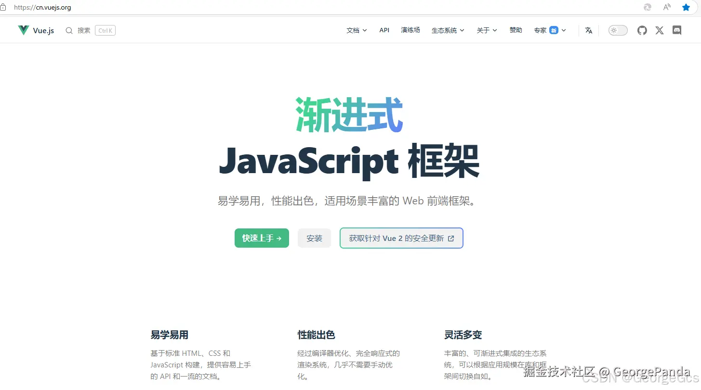Click the 获取针对 Vue 2 的安全更新 link
701x390 pixels.
coord(401,238)
